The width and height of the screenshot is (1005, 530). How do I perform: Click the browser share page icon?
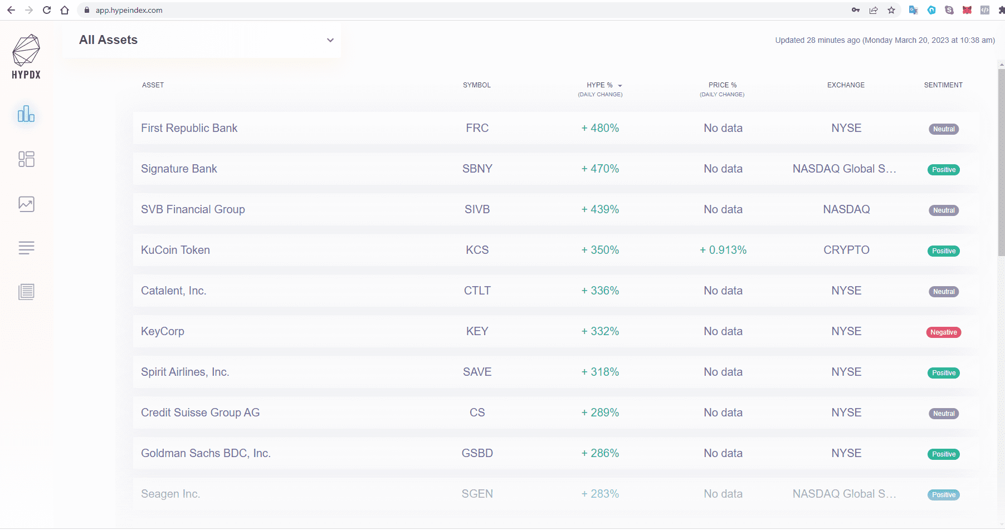[874, 10]
